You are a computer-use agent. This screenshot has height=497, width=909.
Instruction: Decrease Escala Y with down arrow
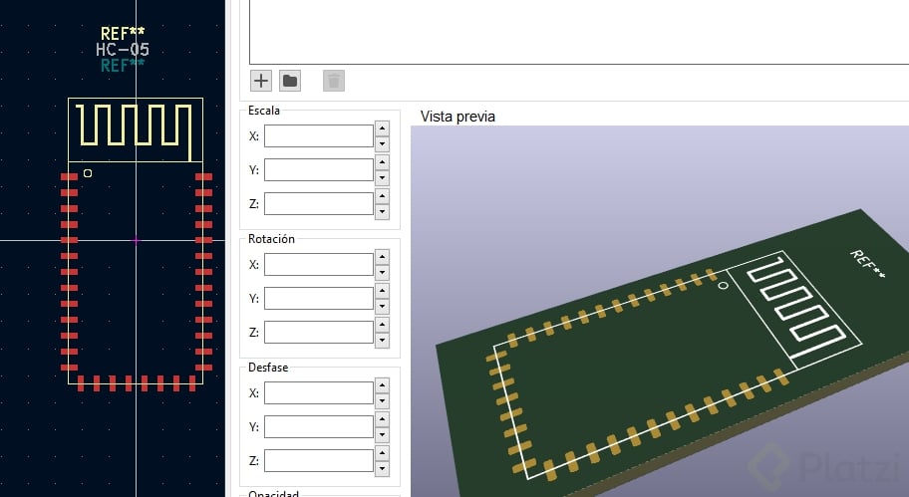pyautogui.click(x=382, y=178)
